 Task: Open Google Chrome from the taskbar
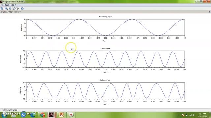(43, 115)
